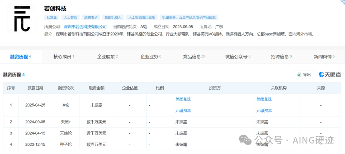The height and width of the screenshot is (154, 345).
Task: Click the 若创科技 company logo
Action: [22, 18]
